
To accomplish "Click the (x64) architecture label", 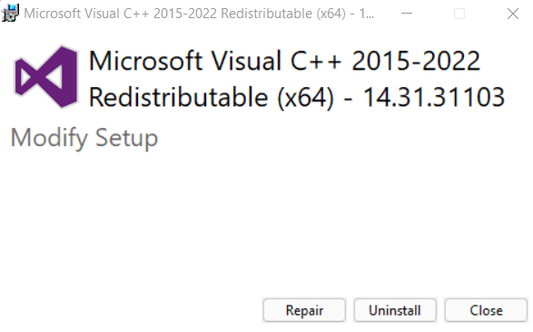I will coord(305,98).
